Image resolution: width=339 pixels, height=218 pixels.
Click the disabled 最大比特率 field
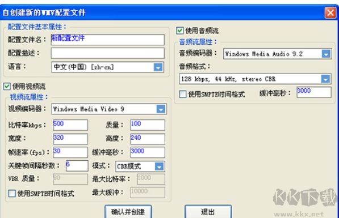click(151, 179)
